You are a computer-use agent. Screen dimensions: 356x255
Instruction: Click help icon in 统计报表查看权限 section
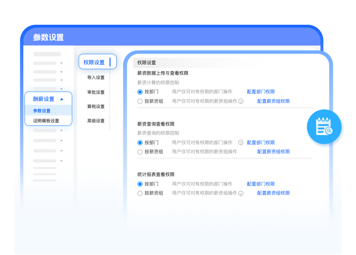coord(241,194)
